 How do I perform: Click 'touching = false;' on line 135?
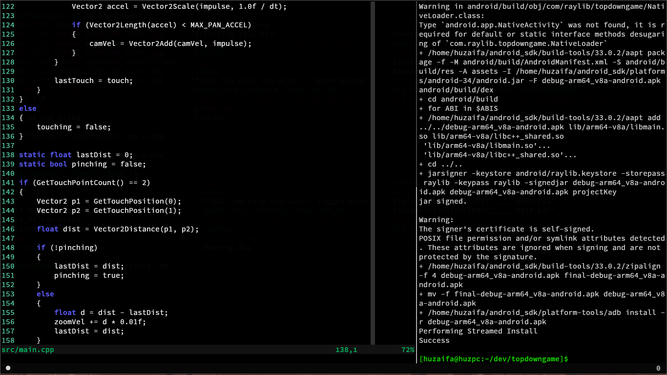pos(74,127)
